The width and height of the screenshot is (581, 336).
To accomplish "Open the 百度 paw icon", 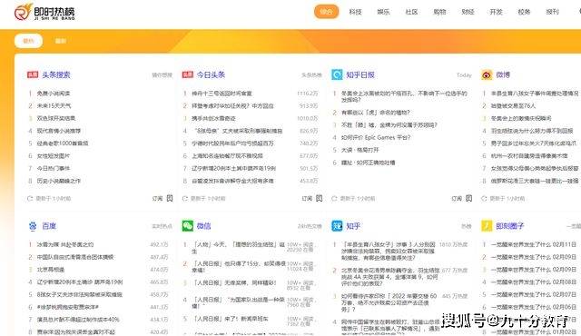I will (x=33, y=226).
